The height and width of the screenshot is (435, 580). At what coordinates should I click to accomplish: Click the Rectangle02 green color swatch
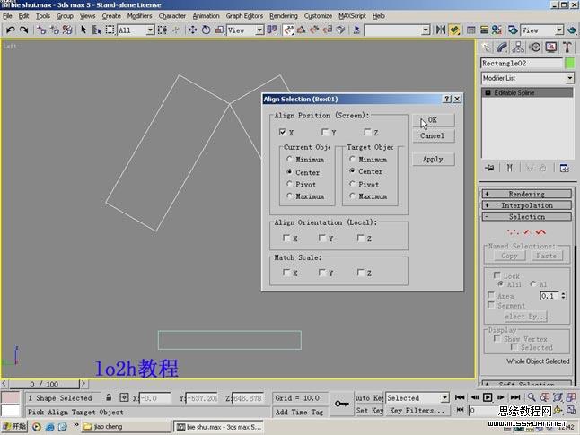point(570,63)
